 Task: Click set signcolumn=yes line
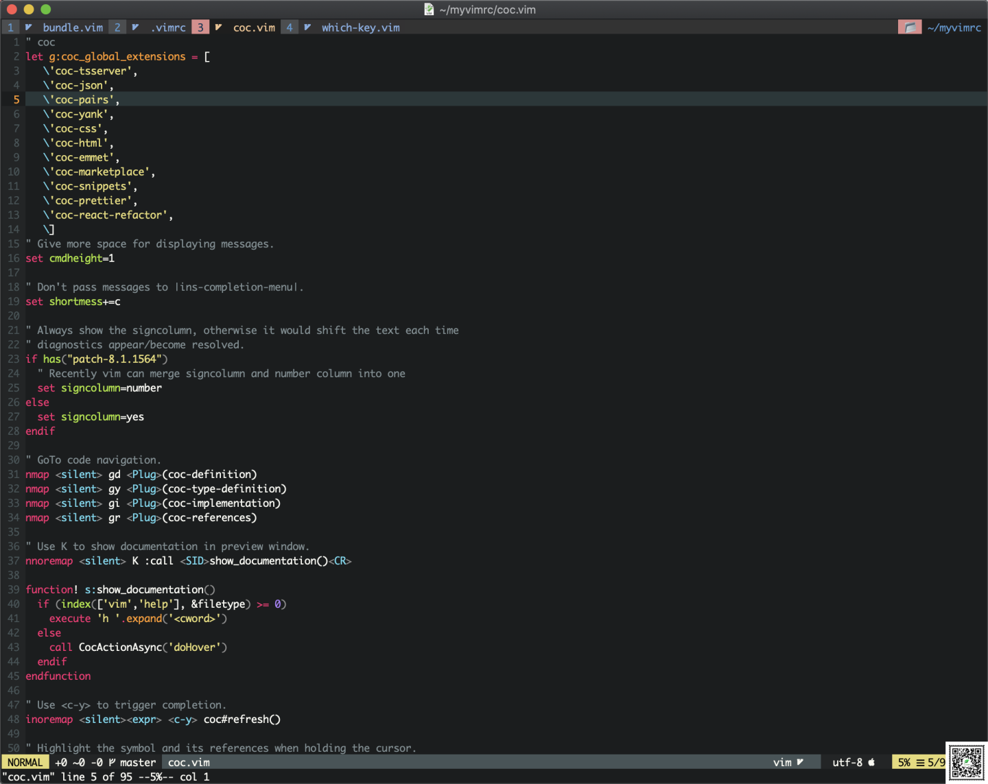click(91, 416)
